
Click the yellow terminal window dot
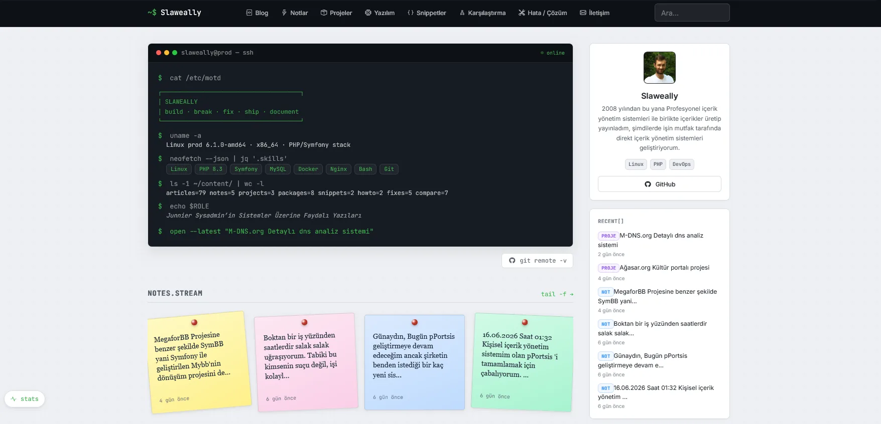click(167, 53)
